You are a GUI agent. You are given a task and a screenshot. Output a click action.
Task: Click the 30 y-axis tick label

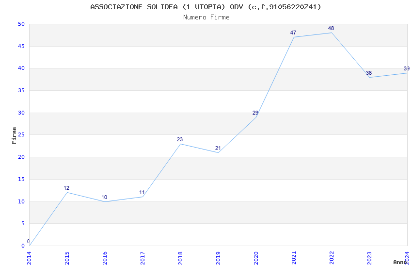tap(21, 113)
